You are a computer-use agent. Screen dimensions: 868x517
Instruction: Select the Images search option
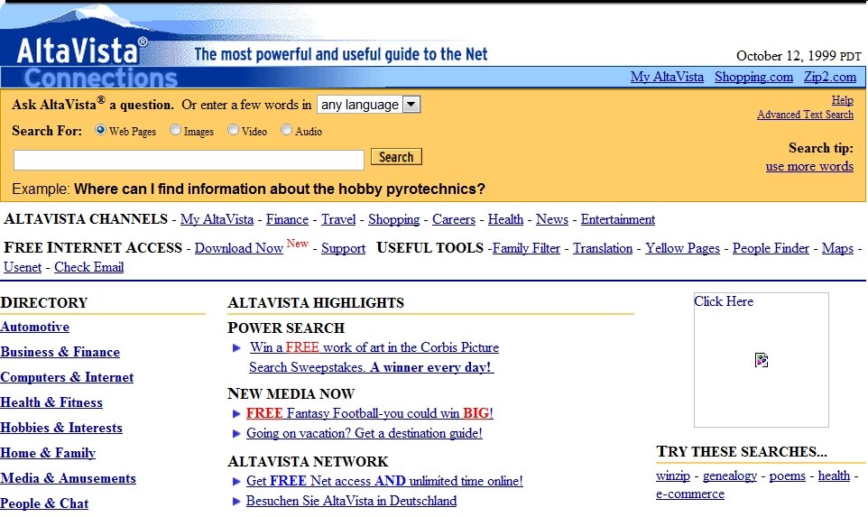click(175, 130)
